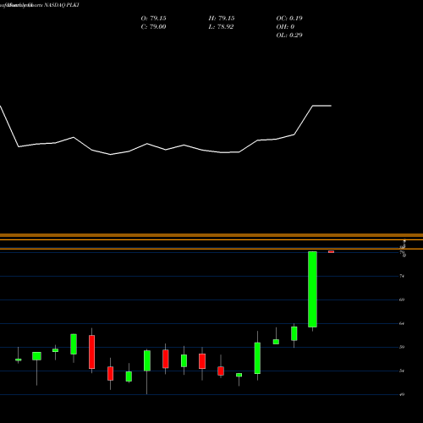Select the 'OL: 0.29' value

[x=289, y=36]
